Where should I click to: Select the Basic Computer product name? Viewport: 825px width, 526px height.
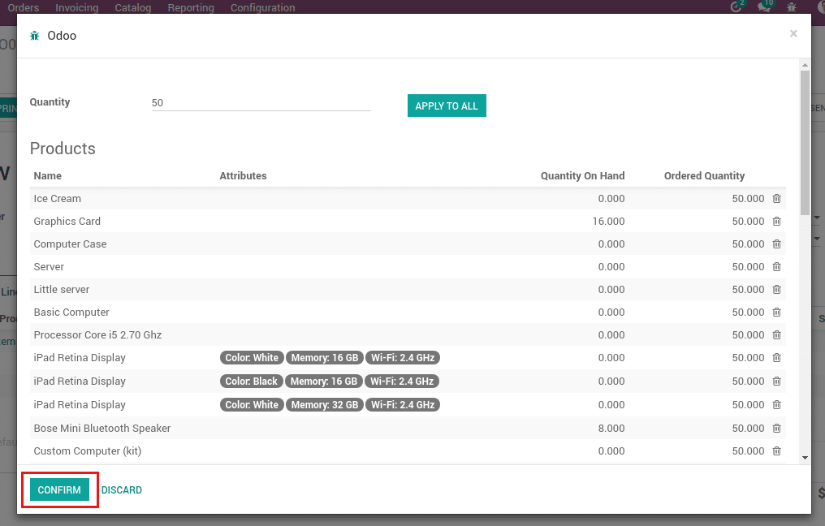[x=71, y=312]
